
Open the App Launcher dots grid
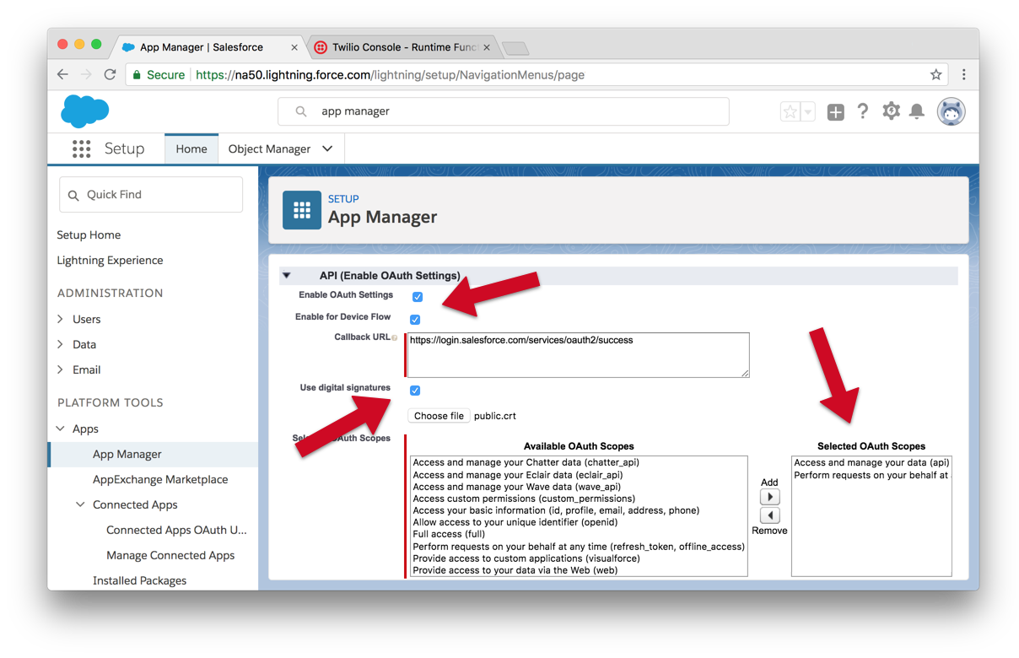(x=81, y=149)
